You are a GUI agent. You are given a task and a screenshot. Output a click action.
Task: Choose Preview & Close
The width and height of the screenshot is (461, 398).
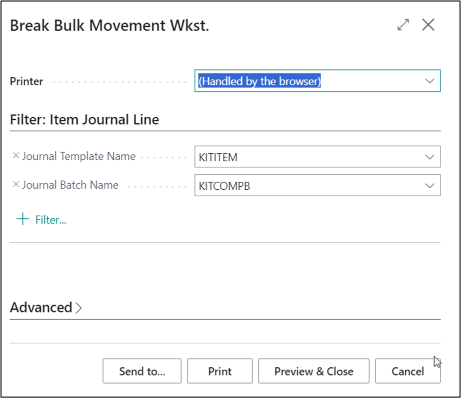coord(313,371)
